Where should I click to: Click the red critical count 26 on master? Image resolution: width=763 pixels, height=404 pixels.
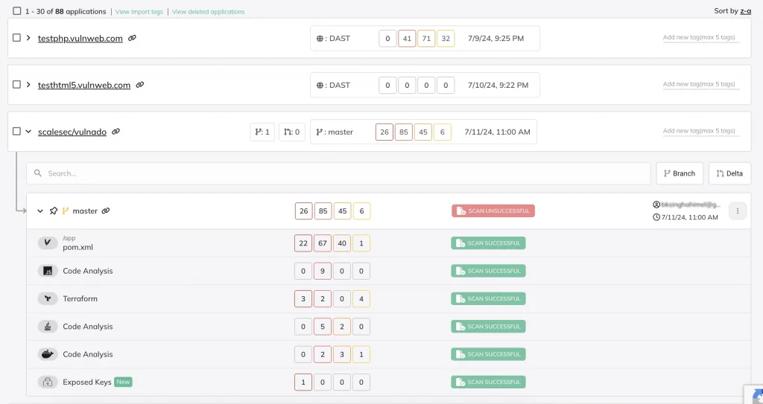point(303,211)
